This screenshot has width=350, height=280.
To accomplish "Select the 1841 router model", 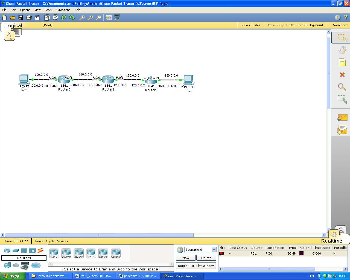I will (x=54, y=253).
